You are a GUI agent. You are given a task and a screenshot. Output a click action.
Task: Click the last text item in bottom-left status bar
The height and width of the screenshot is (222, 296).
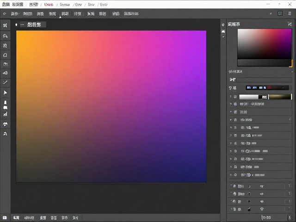[x=75, y=218]
